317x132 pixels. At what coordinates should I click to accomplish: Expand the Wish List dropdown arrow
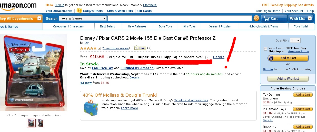(x=310, y=18)
